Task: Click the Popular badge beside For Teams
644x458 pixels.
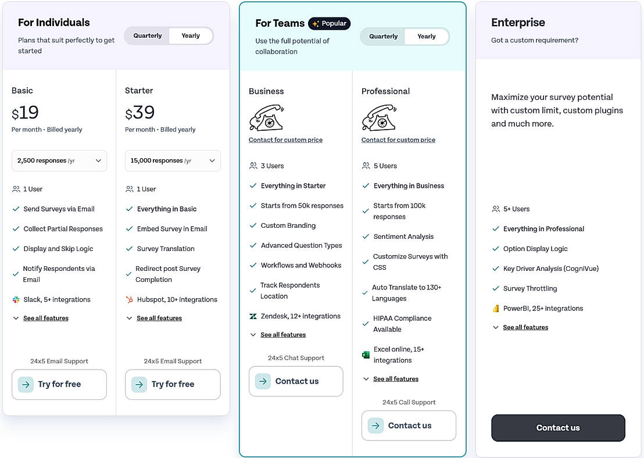Action: (330, 24)
